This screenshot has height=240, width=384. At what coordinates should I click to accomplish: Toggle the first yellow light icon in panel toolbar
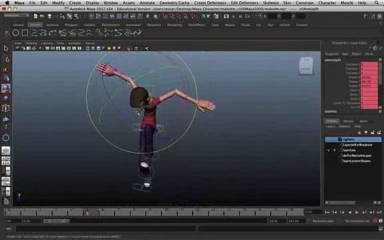(x=109, y=48)
